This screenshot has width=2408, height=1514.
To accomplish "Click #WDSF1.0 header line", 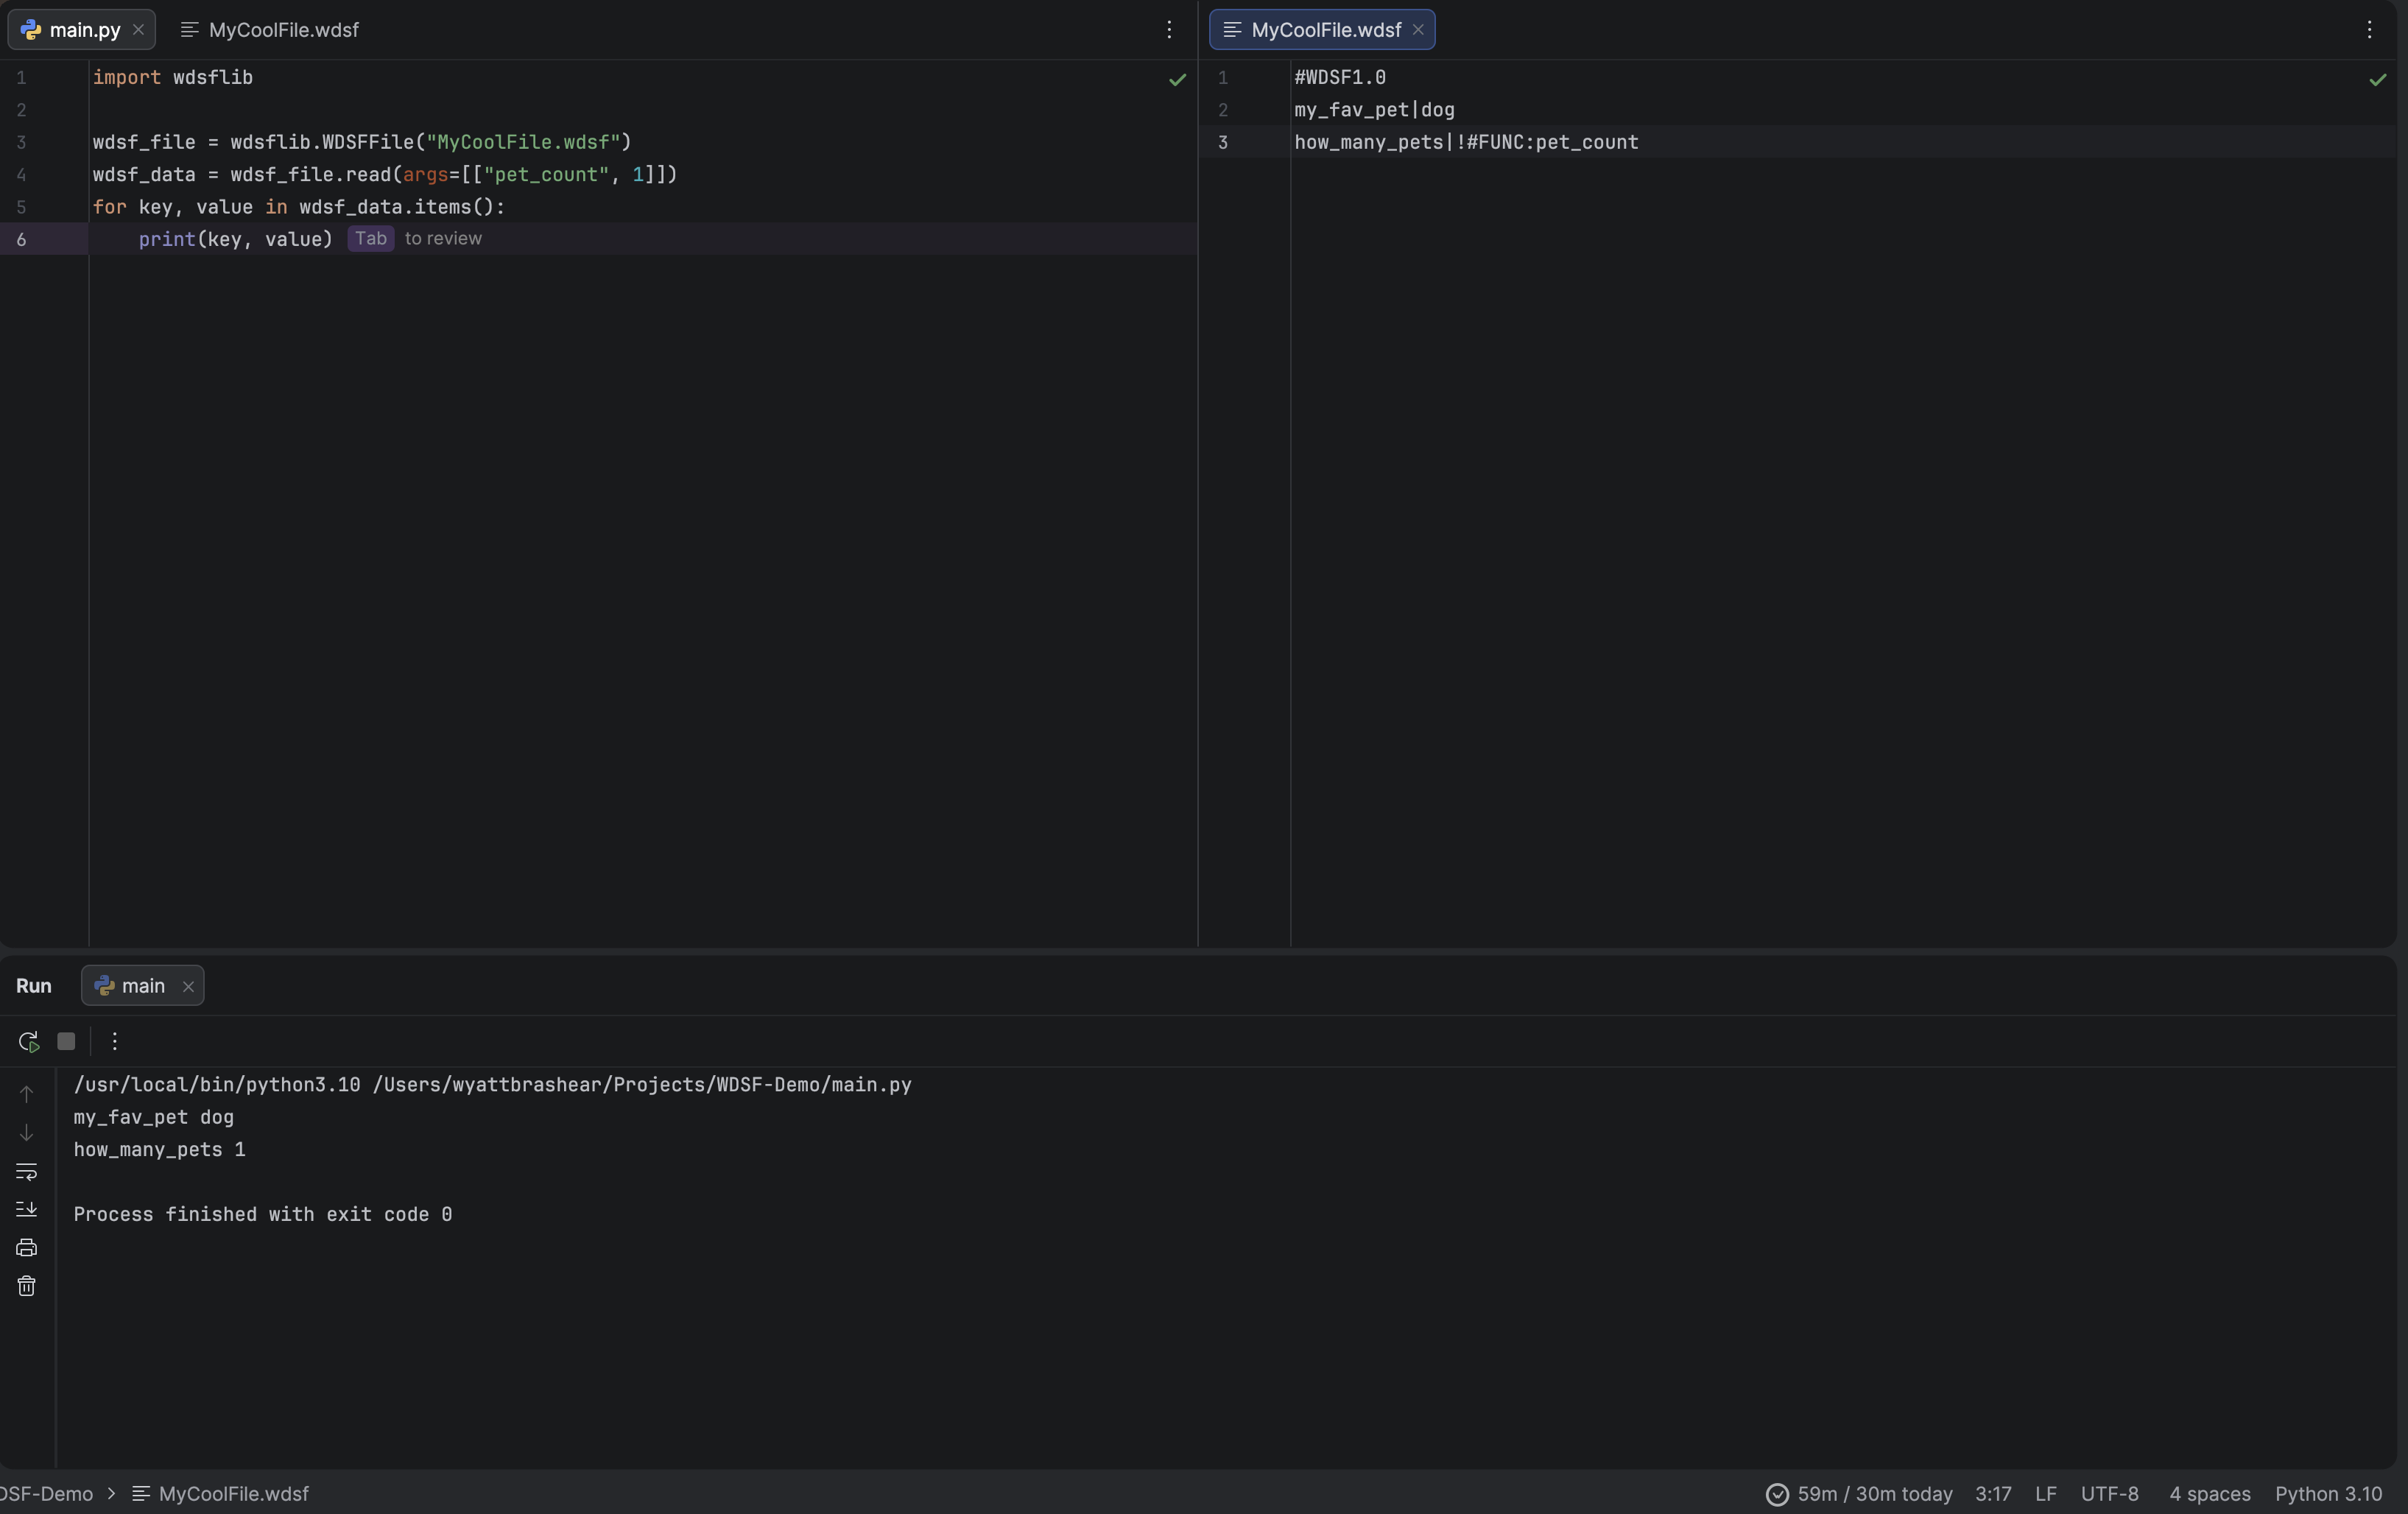I will point(1340,77).
